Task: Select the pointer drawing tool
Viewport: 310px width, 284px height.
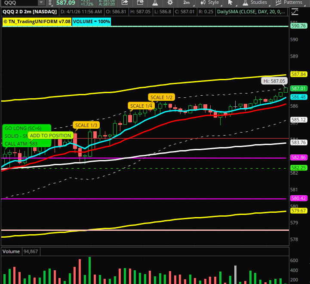Action: tap(230, 3)
